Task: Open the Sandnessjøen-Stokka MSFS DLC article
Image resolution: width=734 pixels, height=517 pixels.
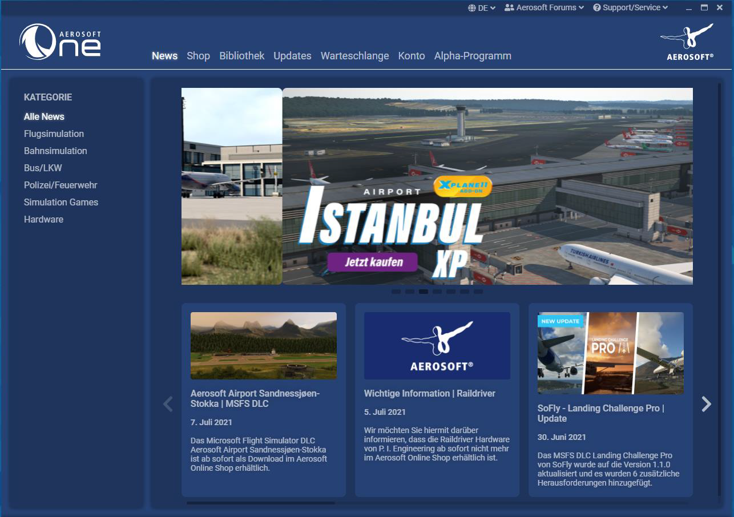Action: pos(255,398)
